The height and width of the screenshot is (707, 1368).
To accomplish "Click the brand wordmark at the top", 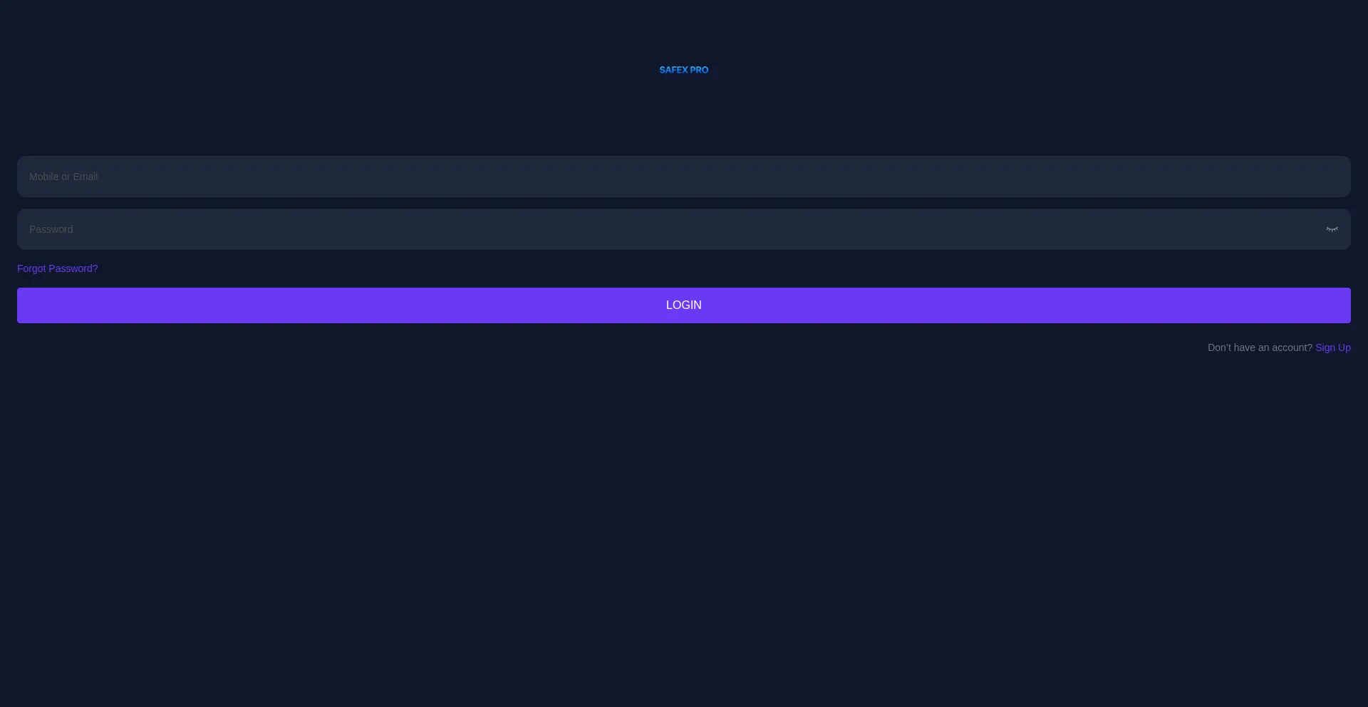I will [x=683, y=69].
